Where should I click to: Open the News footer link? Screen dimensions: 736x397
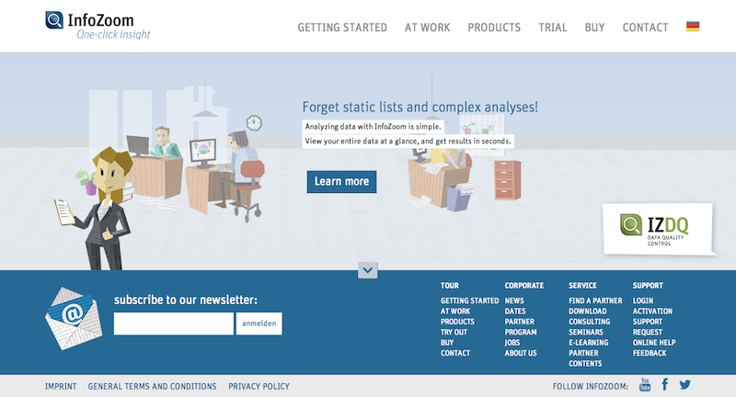point(514,301)
